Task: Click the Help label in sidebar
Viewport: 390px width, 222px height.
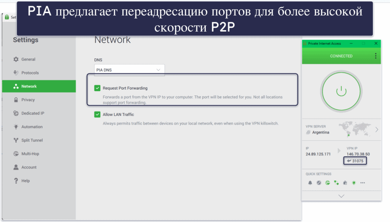Action: pos(26,181)
